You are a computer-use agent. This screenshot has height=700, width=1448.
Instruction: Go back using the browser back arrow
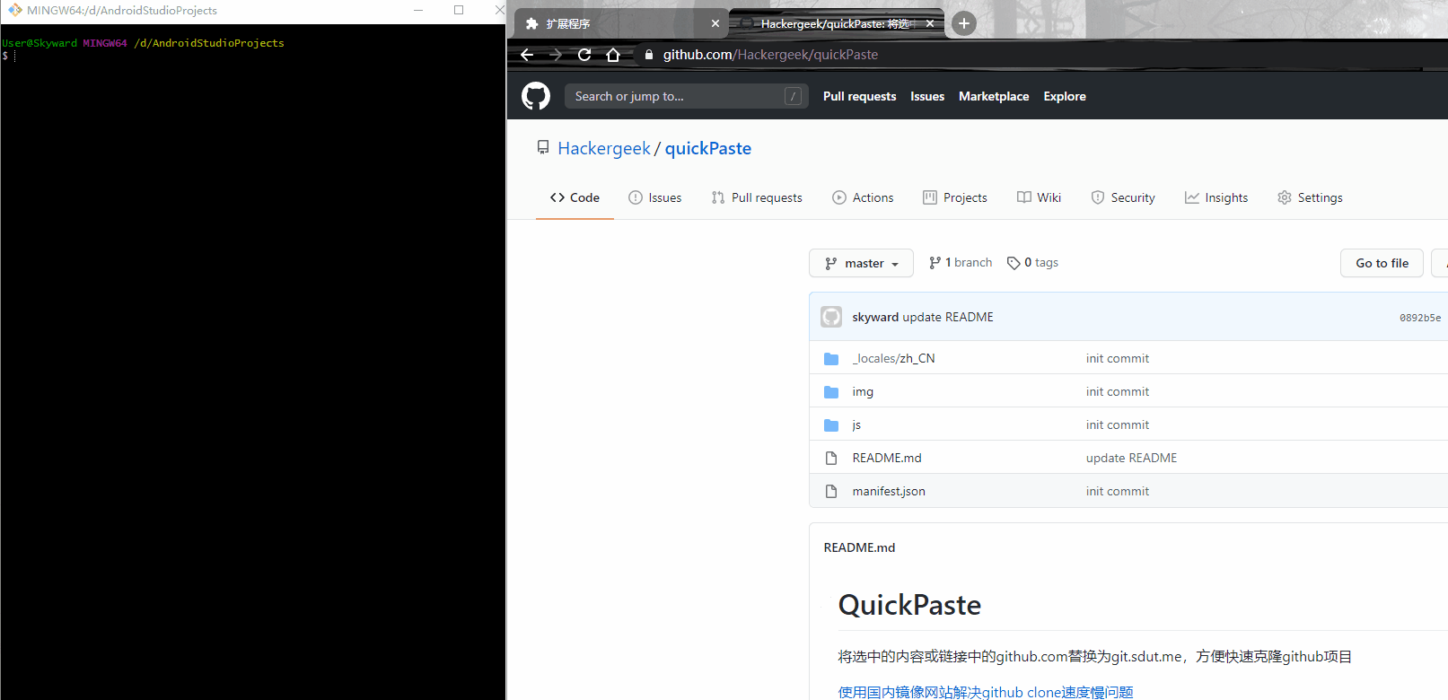click(x=527, y=55)
